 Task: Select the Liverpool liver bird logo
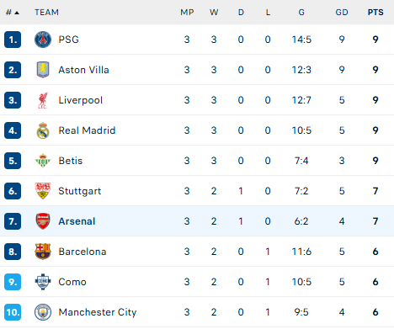coord(43,100)
